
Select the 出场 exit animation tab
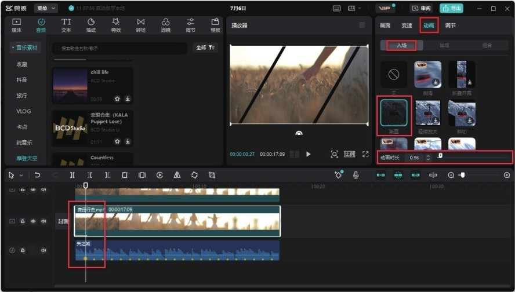[x=444, y=45]
